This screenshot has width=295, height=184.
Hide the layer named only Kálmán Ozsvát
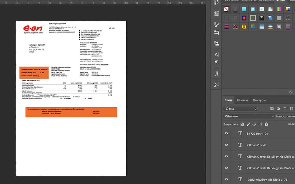pyautogui.click(x=226, y=145)
